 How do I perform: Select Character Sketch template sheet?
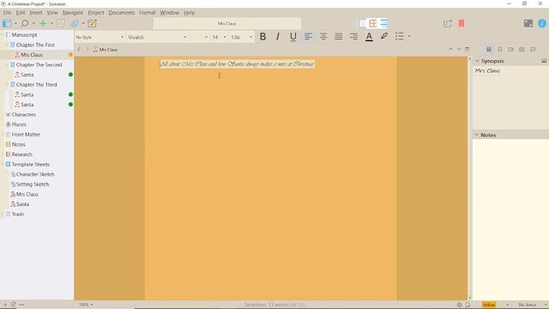point(35,174)
